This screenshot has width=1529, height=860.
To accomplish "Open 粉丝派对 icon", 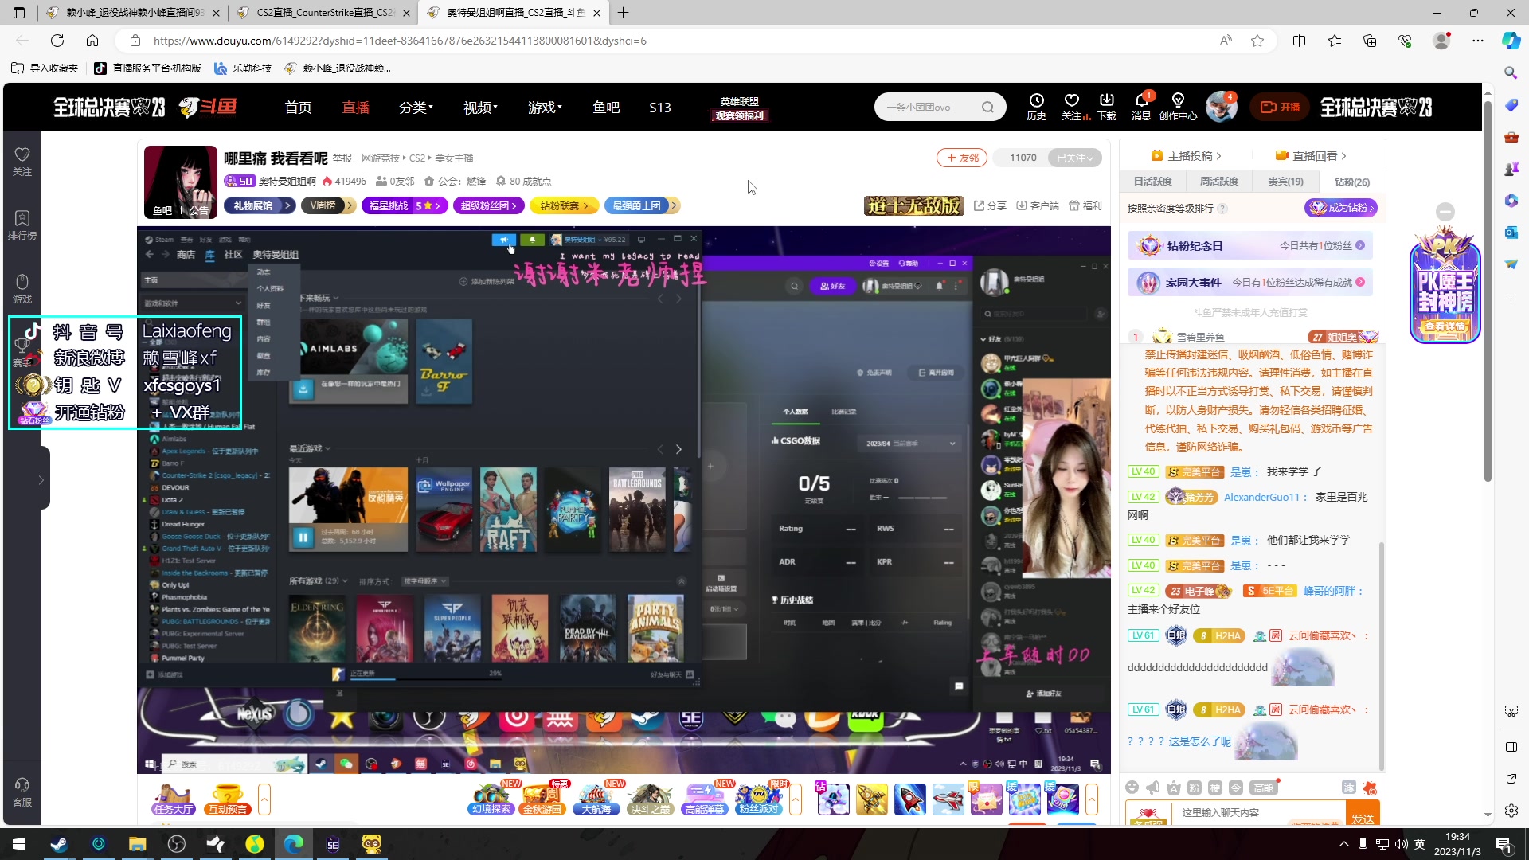I will (x=759, y=799).
